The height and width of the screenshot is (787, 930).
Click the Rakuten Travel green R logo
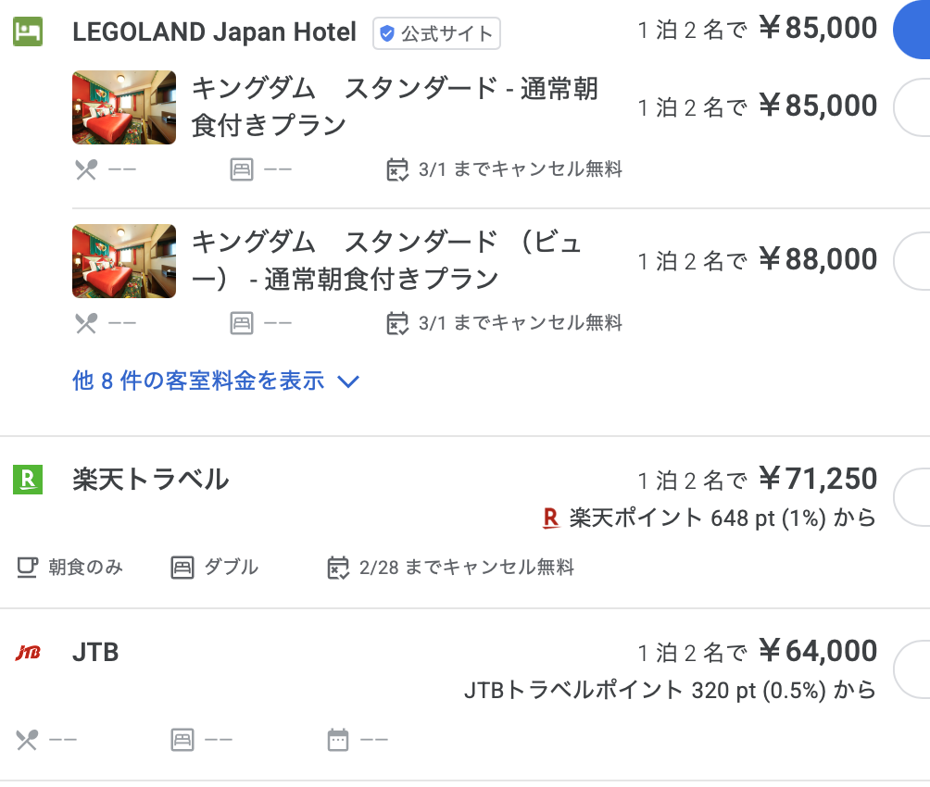pyautogui.click(x=28, y=479)
